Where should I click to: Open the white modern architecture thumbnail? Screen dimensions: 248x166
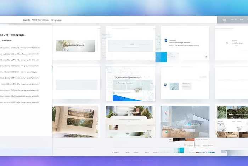pos(185,121)
